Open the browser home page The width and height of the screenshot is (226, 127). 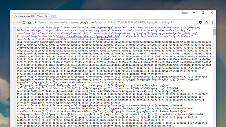[30, 22]
